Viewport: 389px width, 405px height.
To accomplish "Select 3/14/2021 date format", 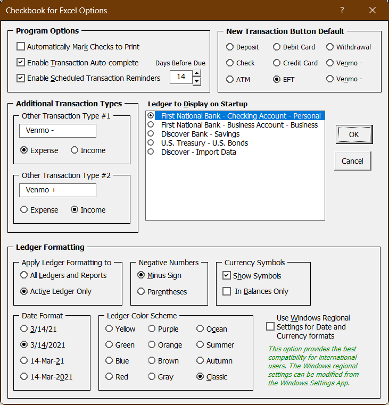I will point(24,344).
